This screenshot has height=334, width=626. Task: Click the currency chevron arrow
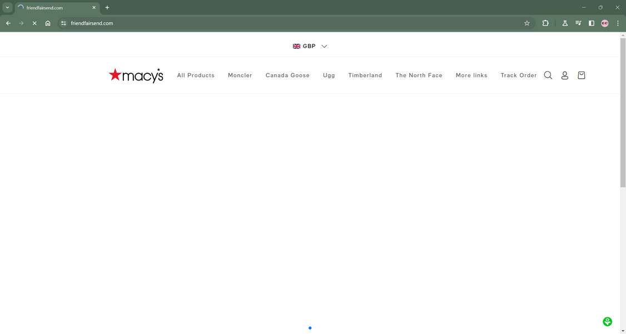324,46
